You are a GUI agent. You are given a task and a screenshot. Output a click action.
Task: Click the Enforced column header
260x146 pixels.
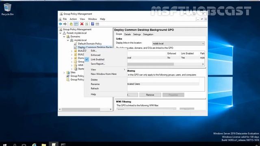171,54
